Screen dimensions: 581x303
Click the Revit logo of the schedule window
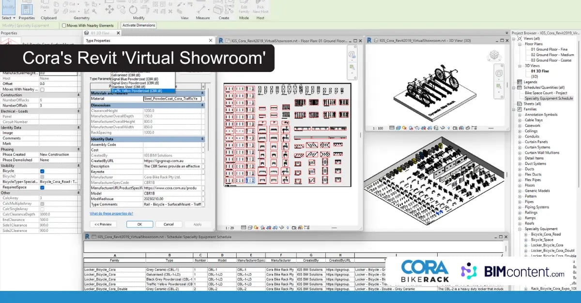pyautogui.click(x=88, y=237)
